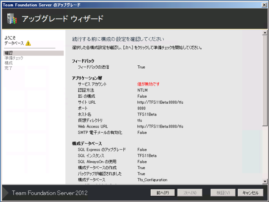This screenshot has height=202, width=269.
Task: Click the red 値が無効です error text
Action: point(148,84)
